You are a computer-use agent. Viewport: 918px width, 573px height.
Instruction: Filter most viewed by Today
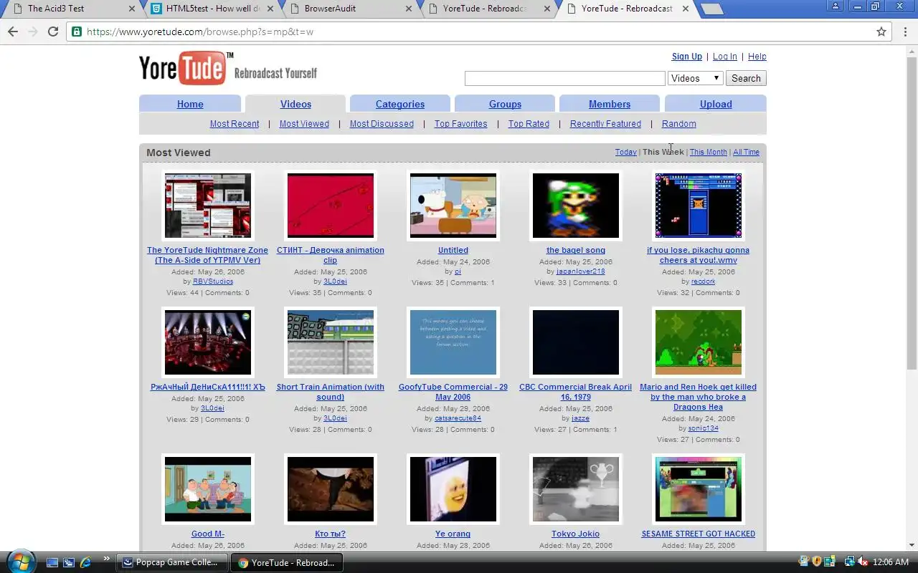[626, 152]
